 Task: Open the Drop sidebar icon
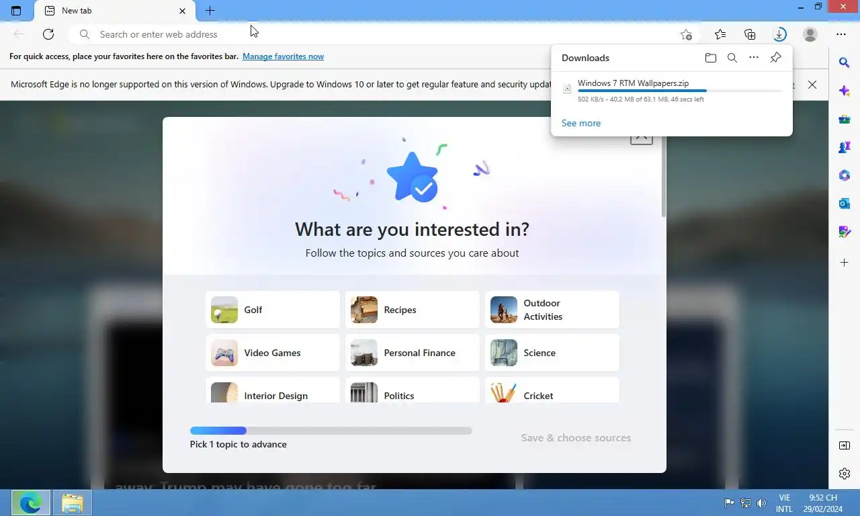[x=845, y=232]
